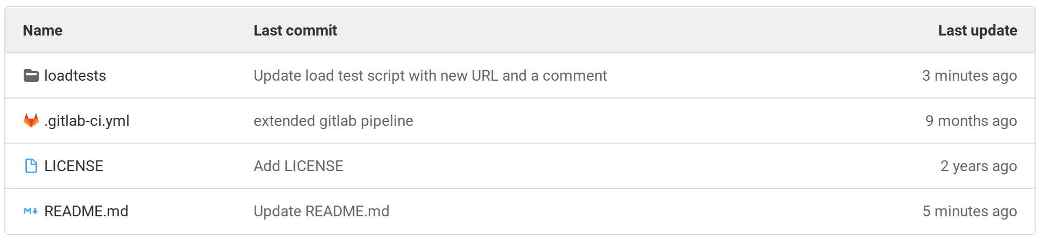The width and height of the screenshot is (1040, 240).
Task: Click the '9 months ago' timestamp
Action: pos(971,121)
